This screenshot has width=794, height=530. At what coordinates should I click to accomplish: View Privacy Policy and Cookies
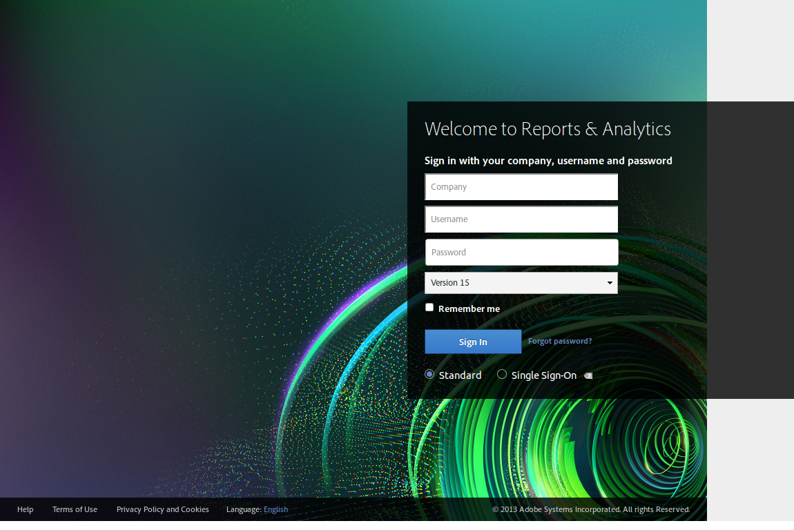point(162,509)
